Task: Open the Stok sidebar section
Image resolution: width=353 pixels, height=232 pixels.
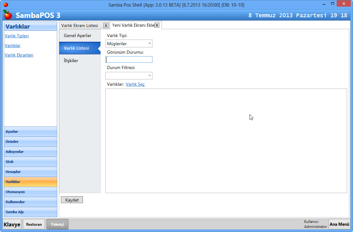Action: click(30, 162)
